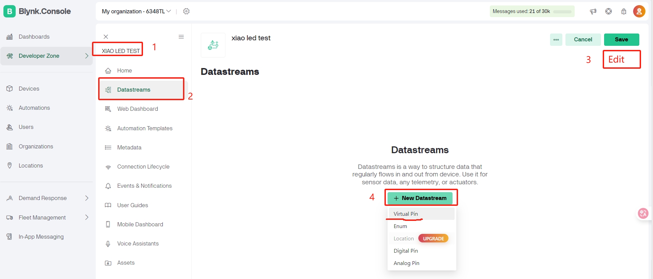
Task: Click the Voice Assistants microphone icon
Action: click(108, 244)
